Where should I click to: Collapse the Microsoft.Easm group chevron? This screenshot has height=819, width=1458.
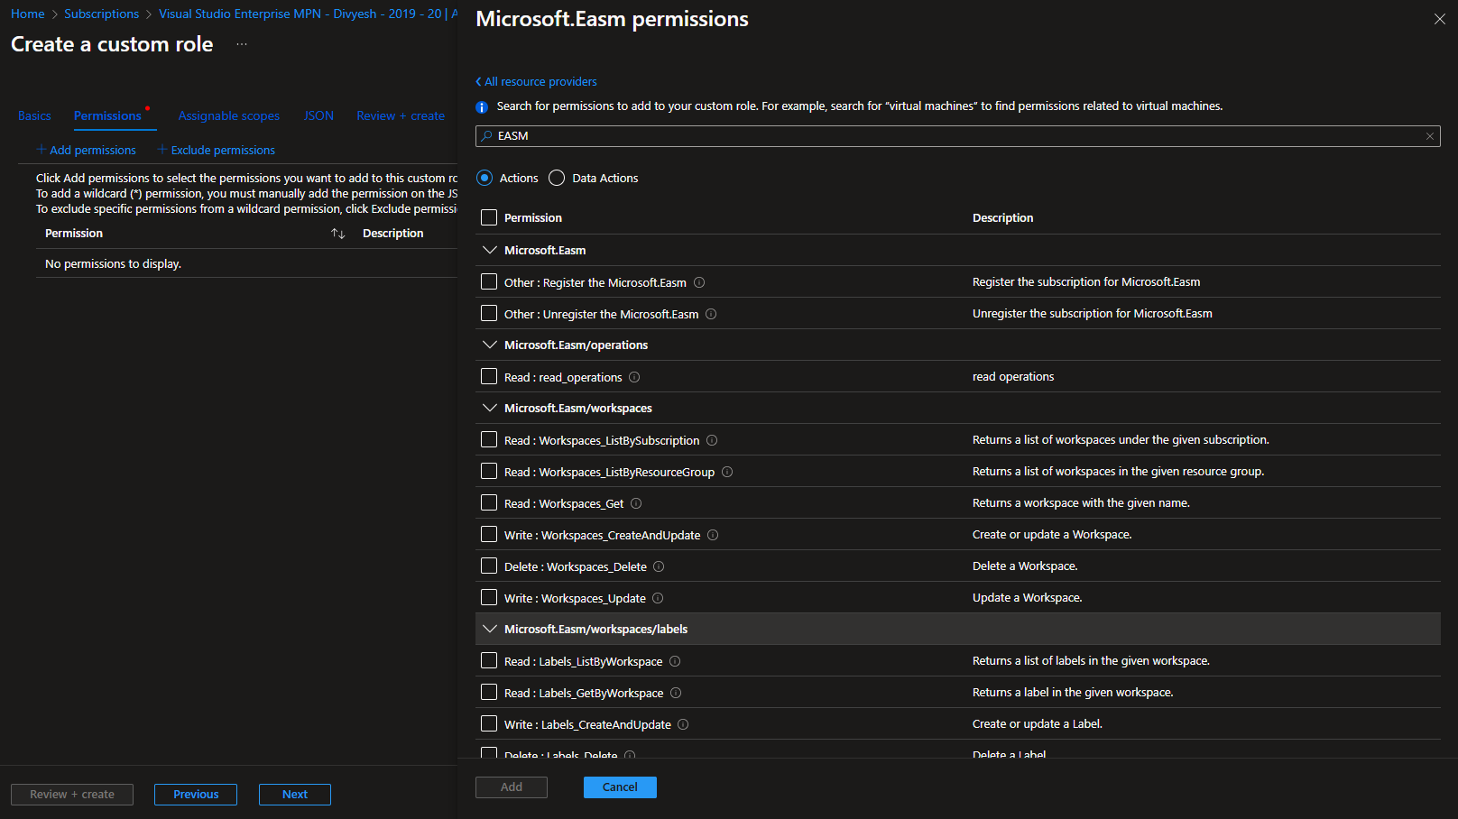[490, 250]
